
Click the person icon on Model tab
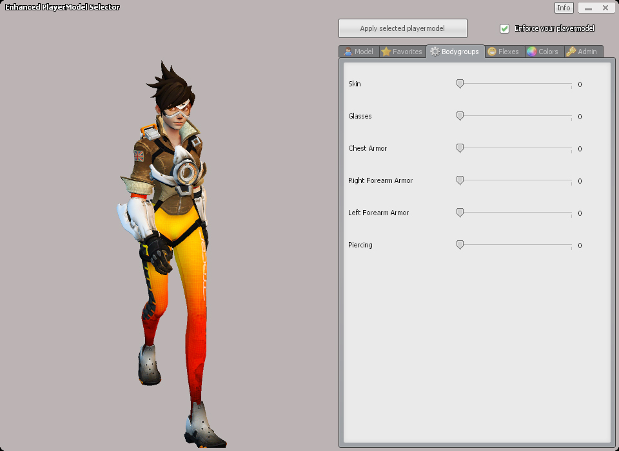[x=348, y=52]
